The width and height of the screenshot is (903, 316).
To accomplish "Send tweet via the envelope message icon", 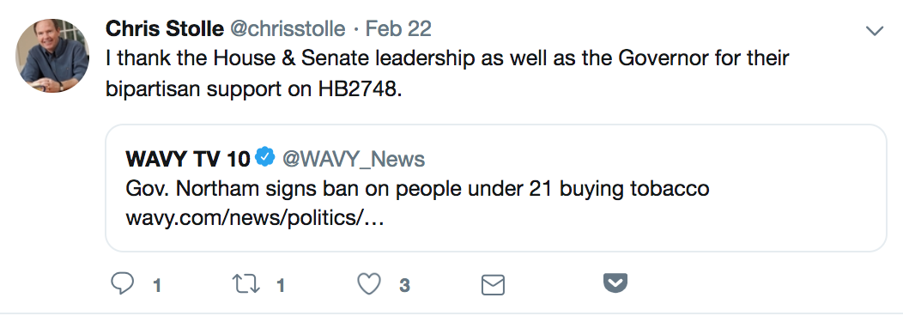I will pos(493,285).
